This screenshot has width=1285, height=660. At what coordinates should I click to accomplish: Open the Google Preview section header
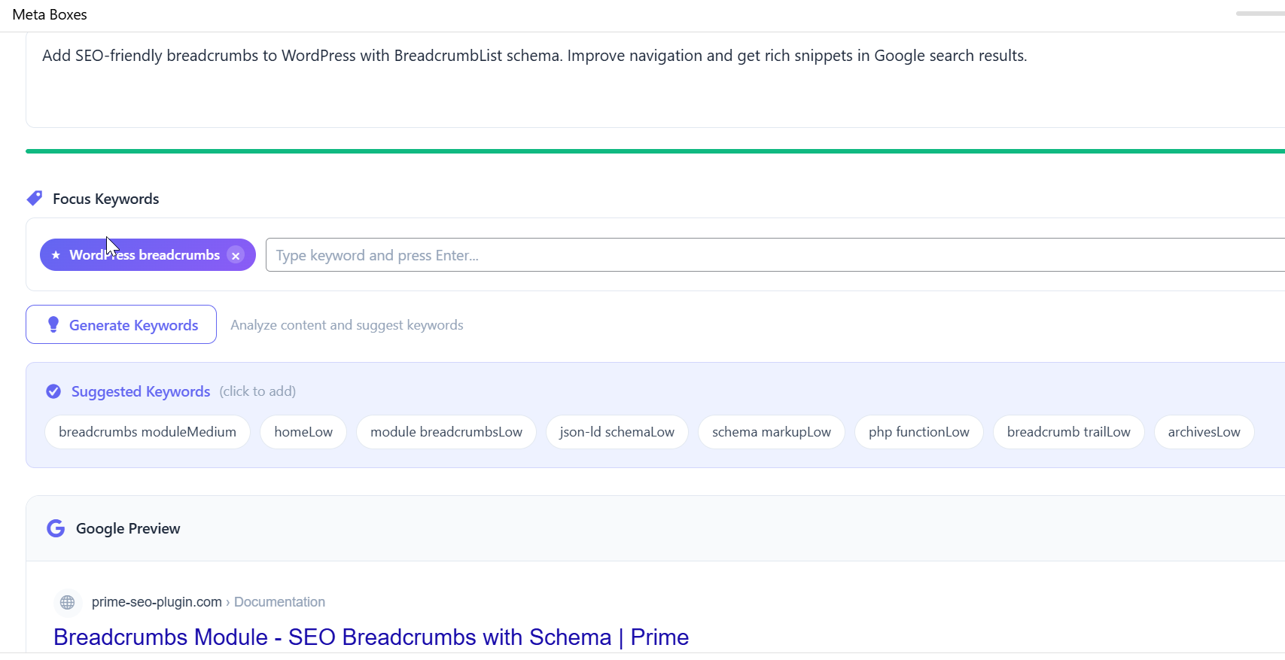coord(128,528)
